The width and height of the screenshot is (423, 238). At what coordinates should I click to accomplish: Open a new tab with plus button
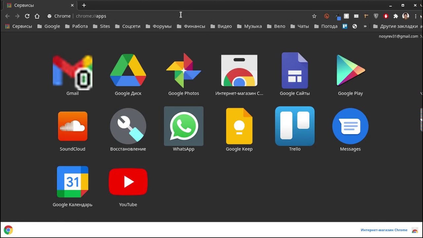tap(84, 5)
